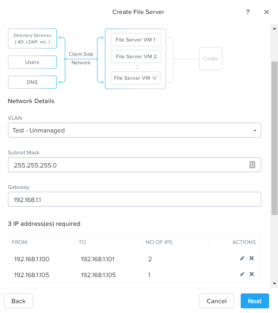Edit the 192.168.1.105 IP range
This screenshot has height=313, width=278.
tap(242, 274)
